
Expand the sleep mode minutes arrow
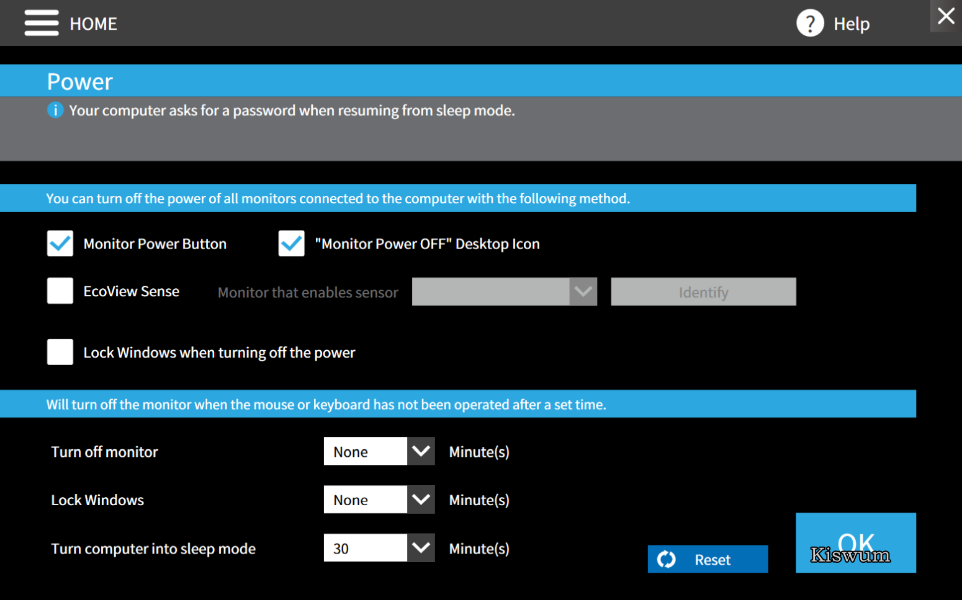coord(421,548)
